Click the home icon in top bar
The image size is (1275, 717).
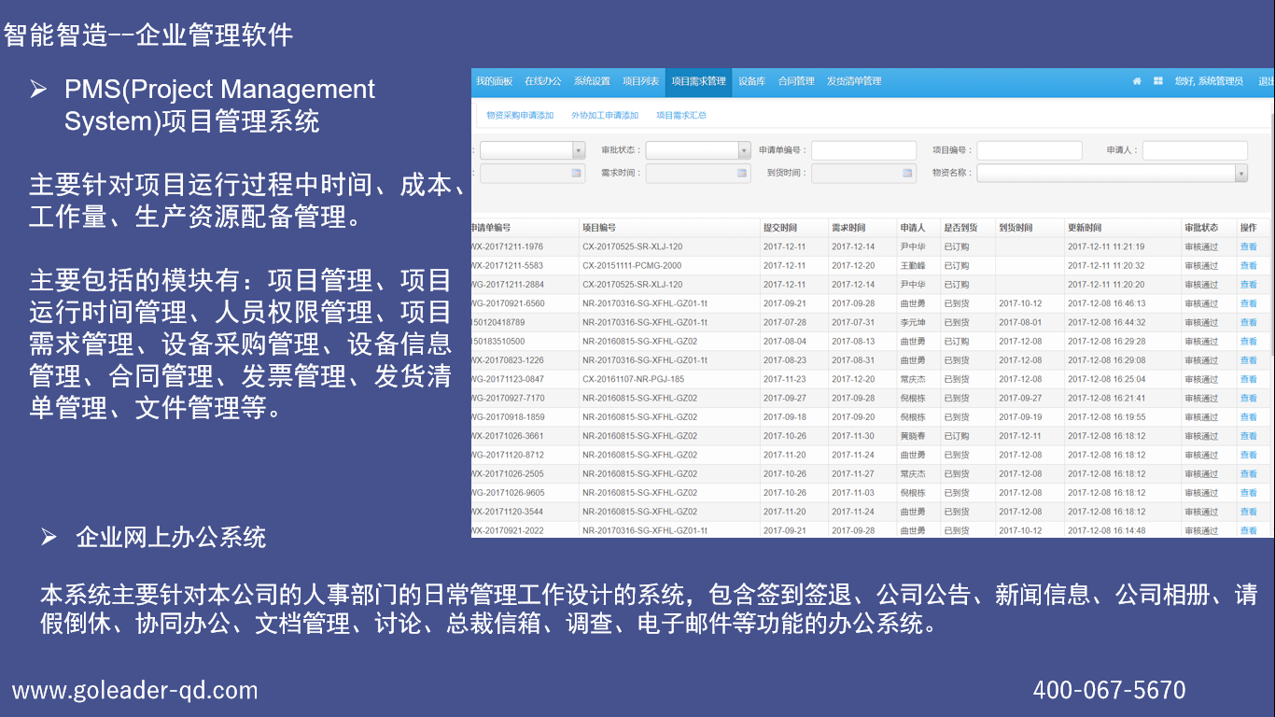click(1137, 81)
